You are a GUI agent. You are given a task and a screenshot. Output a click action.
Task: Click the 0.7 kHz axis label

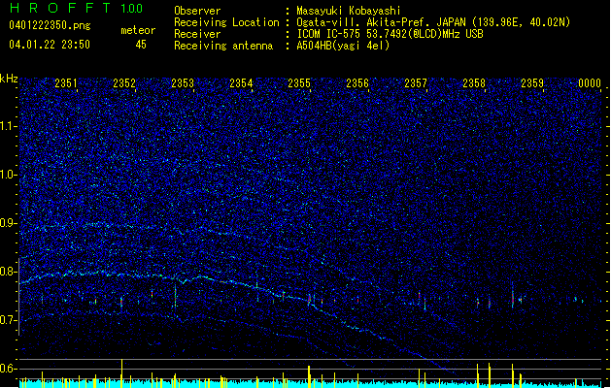(x=9, y=320)
